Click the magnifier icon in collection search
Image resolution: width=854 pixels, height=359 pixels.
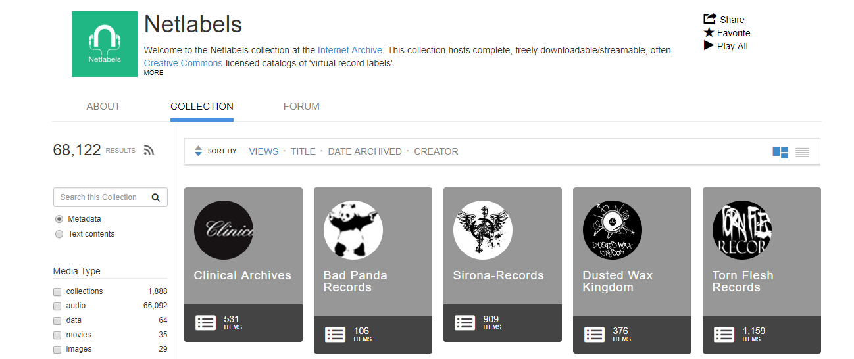tap(156, 197)
